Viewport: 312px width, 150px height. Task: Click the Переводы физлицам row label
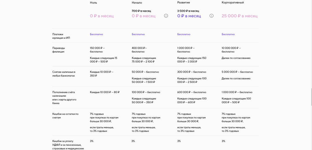[x=59, y=50]
